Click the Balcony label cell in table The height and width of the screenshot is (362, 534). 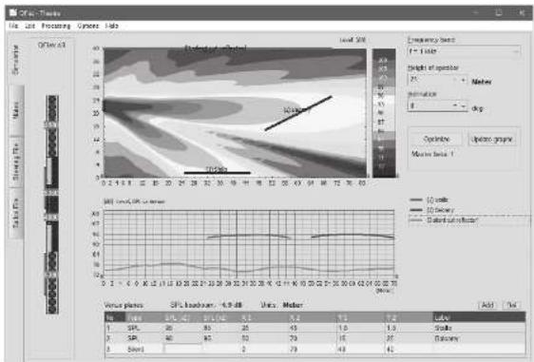point(479,338)
